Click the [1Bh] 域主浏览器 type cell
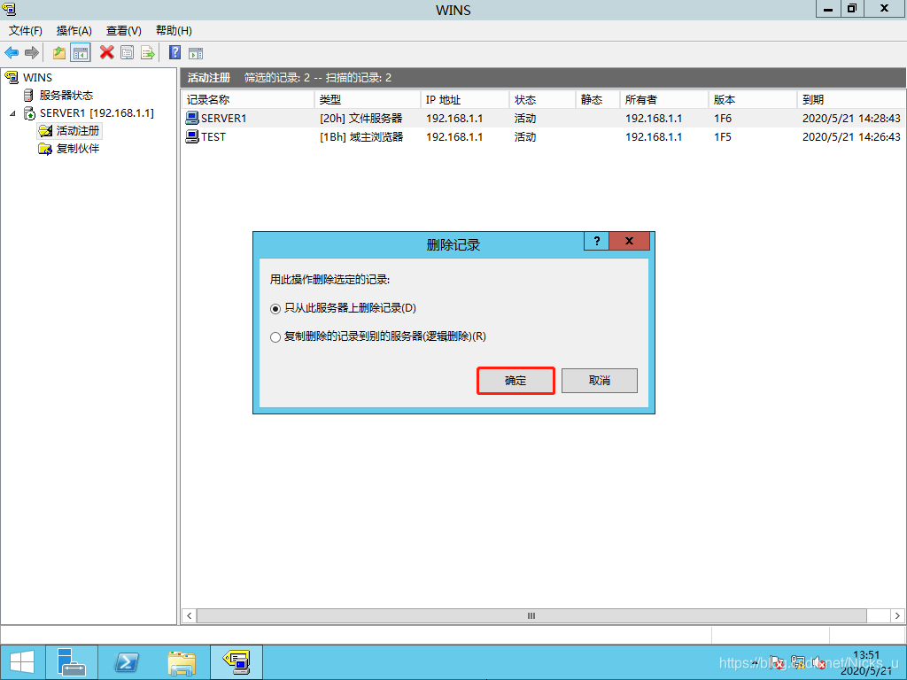This screenshot has width=907, height=680. point(361,137)
